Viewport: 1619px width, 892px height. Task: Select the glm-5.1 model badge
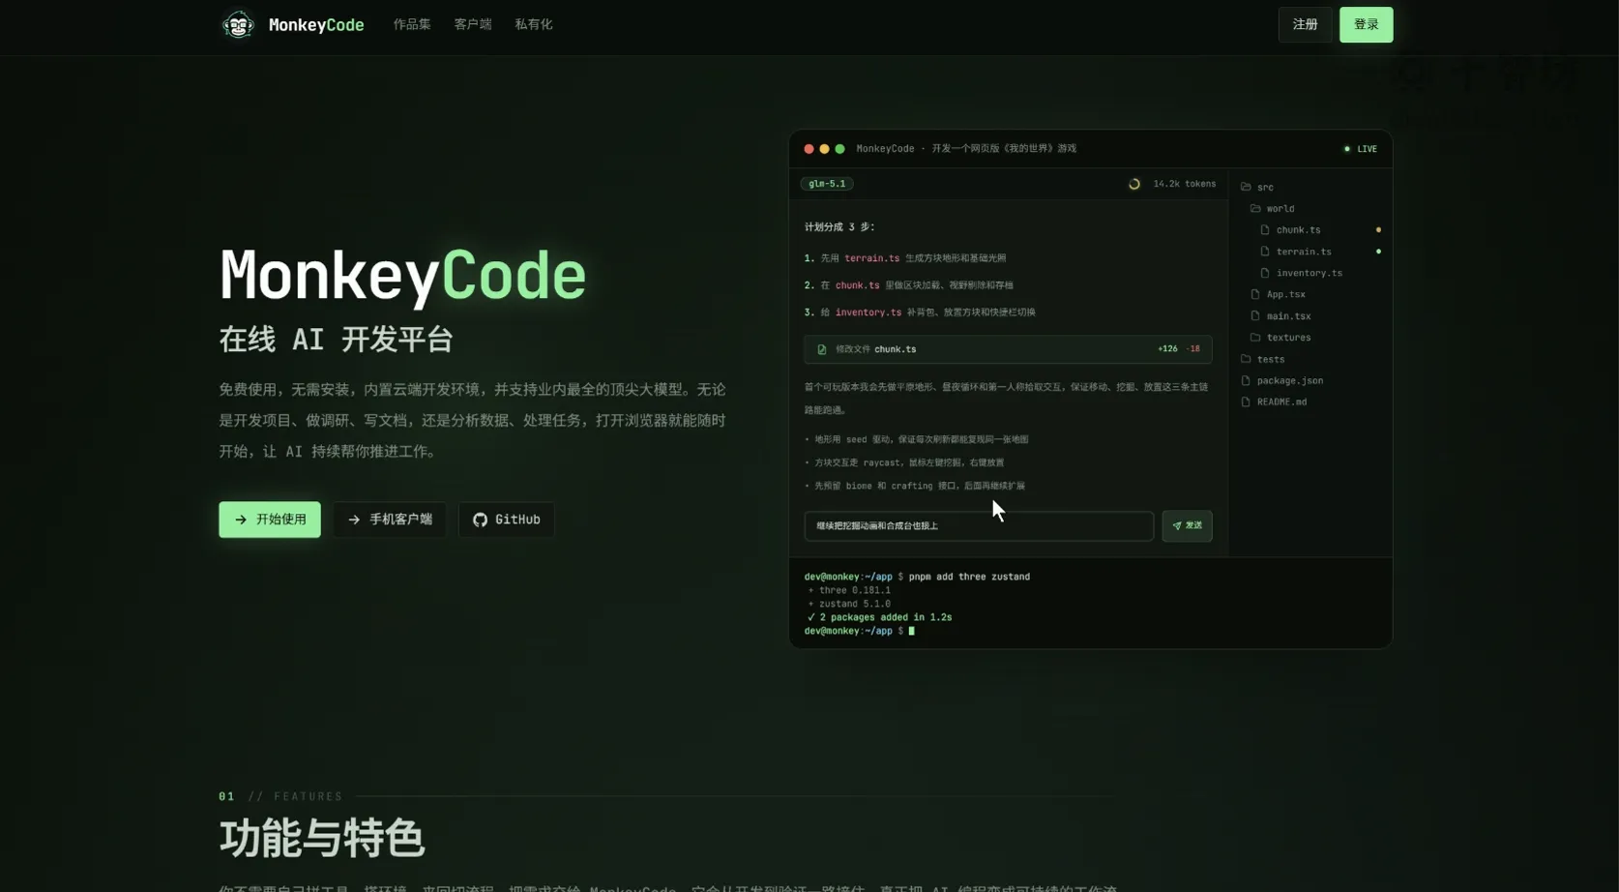827,184
